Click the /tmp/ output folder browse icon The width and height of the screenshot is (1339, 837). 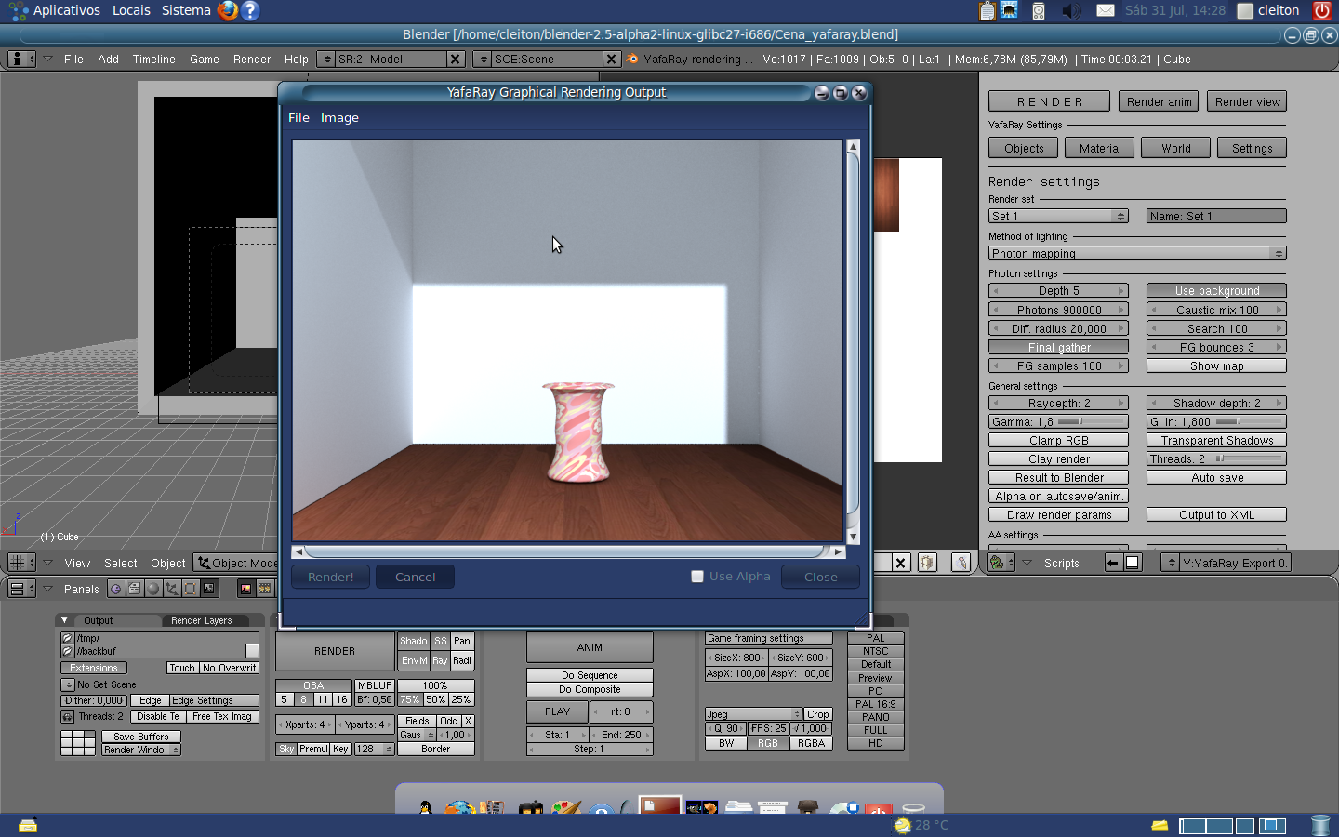[67, 638]
